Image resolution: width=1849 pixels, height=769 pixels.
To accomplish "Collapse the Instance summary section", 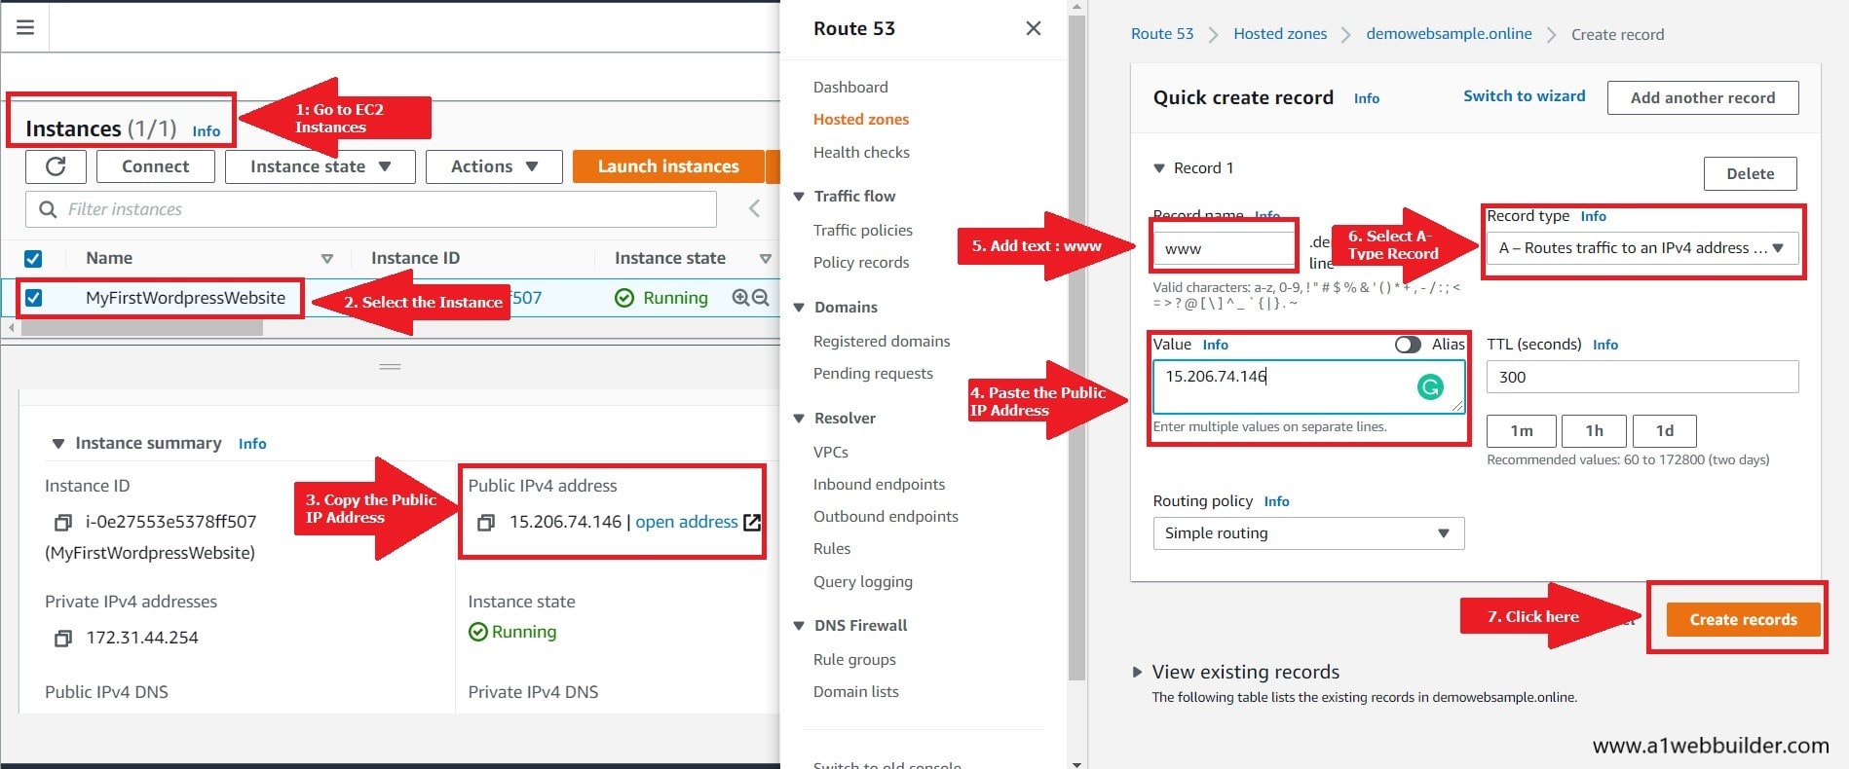I will 57,444.
